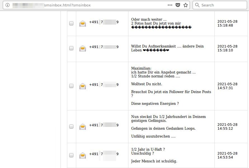This screenshot has width=249, height=168.
Task: Focus the browser Search field
Action: point(220,5)
